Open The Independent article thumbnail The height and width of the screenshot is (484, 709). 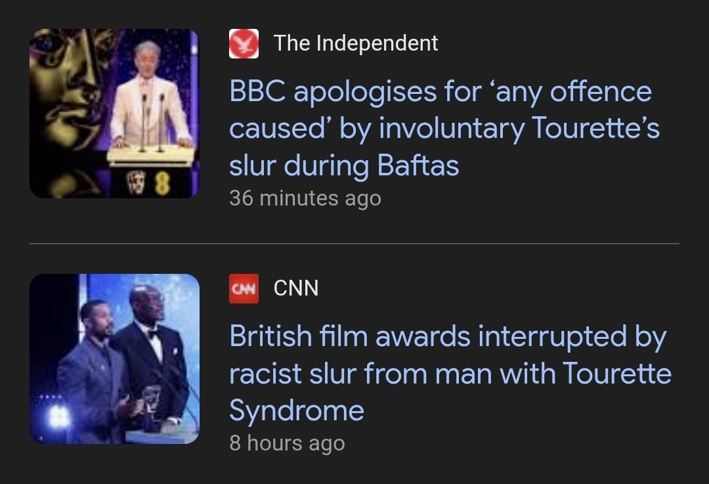114,113
